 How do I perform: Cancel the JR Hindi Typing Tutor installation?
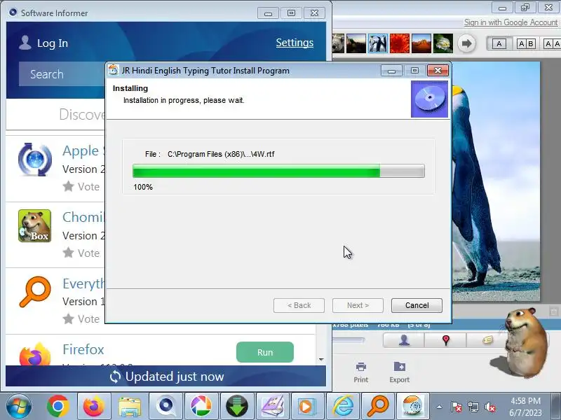[x=417, y=305]
